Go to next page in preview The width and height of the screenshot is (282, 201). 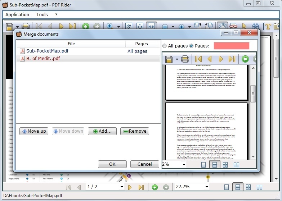pos(221,59)
